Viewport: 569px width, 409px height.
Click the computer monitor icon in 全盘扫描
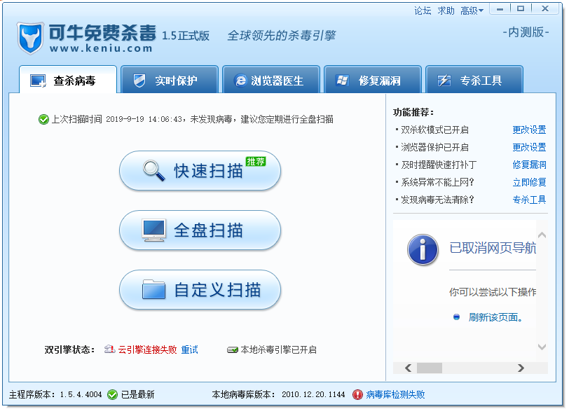tap(154, 230)
